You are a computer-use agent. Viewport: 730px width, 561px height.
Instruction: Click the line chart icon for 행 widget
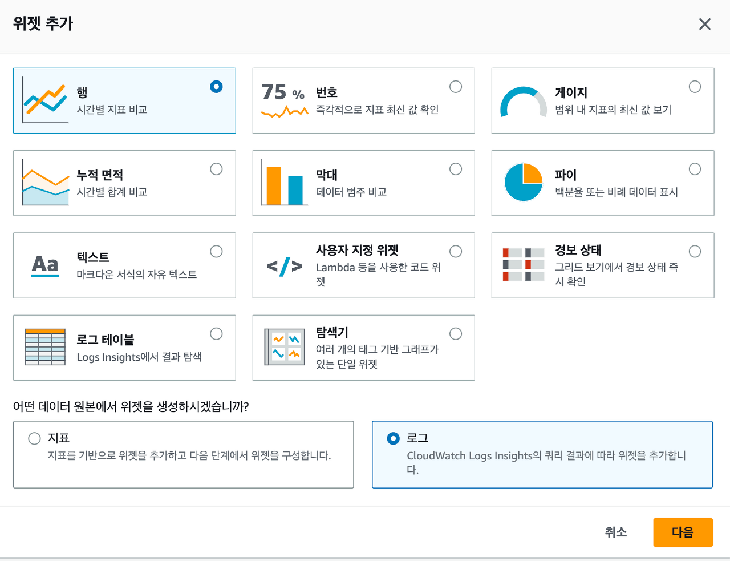pos(45,101)
